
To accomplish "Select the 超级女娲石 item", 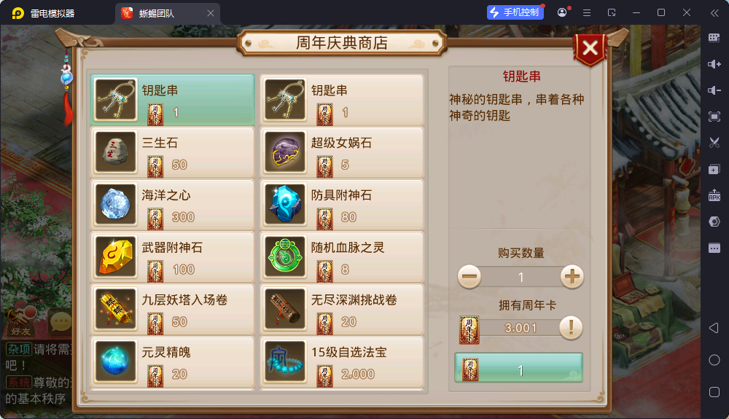I will click(342, 153).
